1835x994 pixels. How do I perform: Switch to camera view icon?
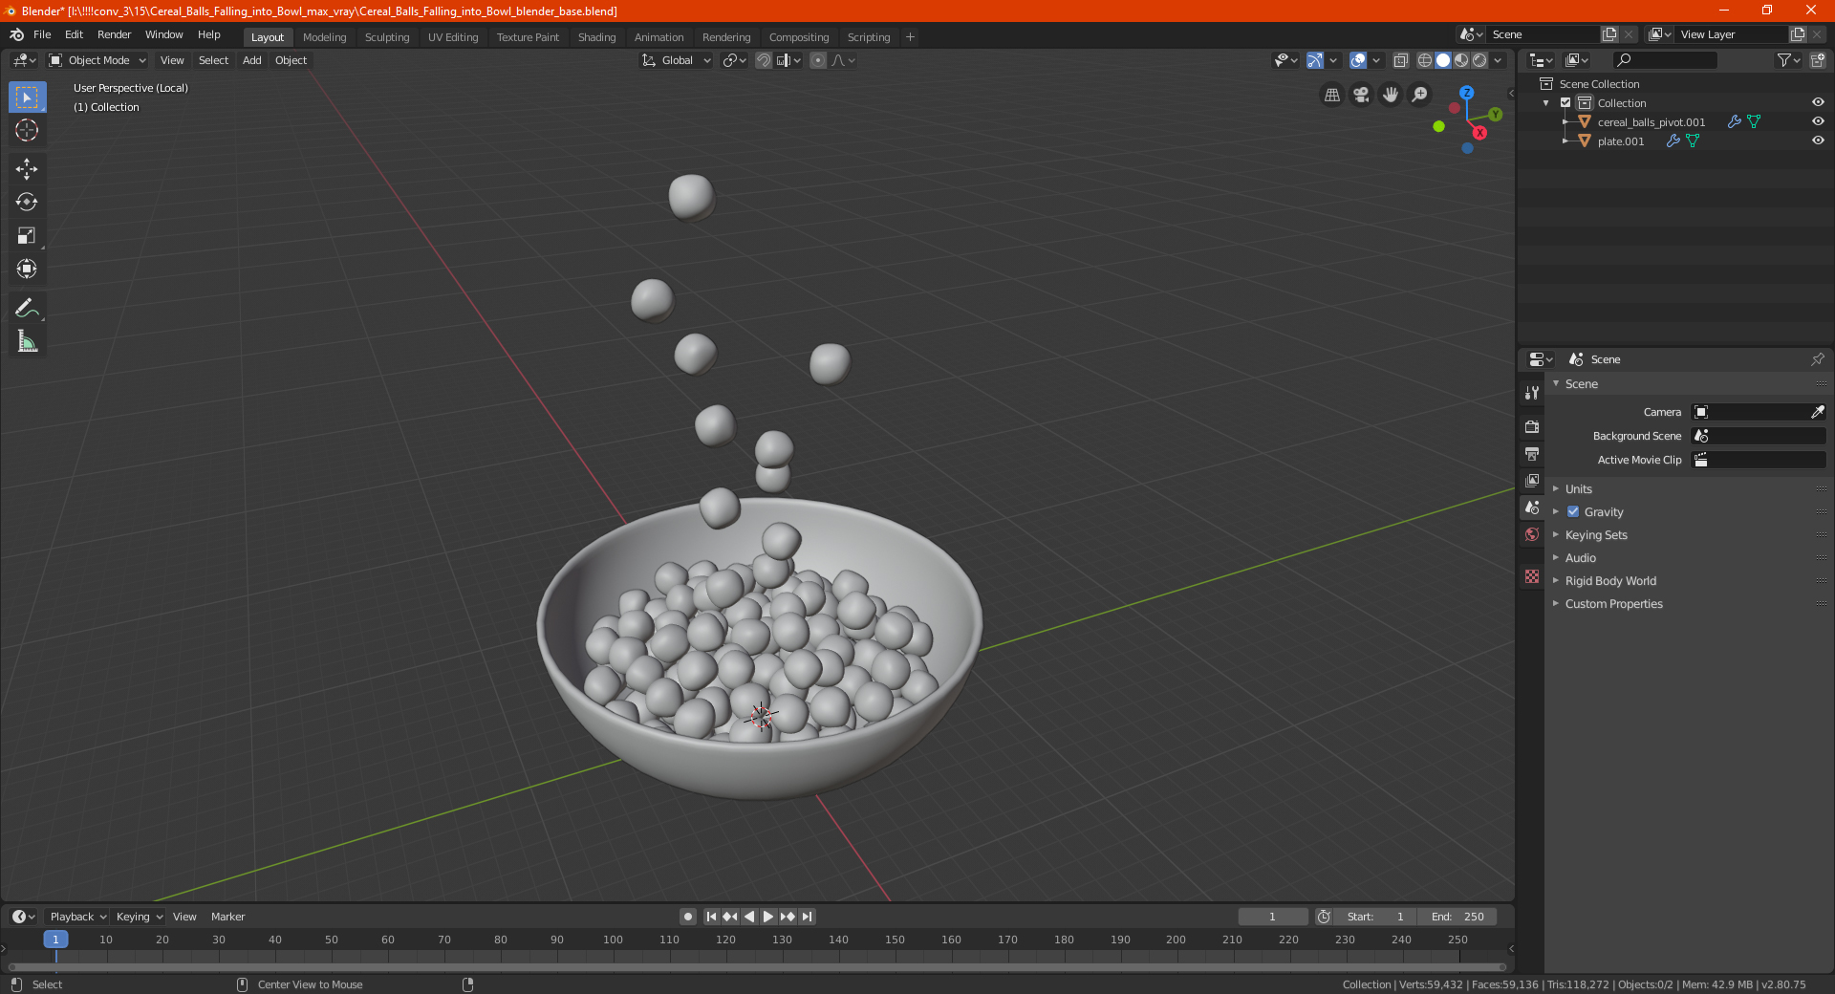pos(1361,95)
